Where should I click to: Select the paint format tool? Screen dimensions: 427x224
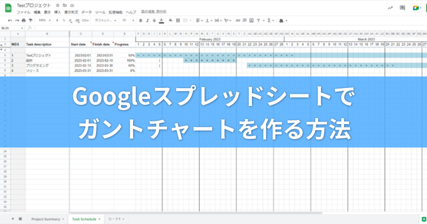(30, 20)
